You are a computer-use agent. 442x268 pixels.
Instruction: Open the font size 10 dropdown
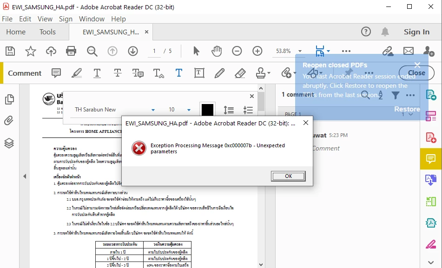click(189, 110)
